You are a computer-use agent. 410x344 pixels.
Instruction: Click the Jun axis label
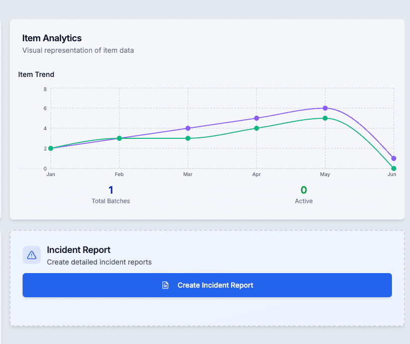pyautogui.click(x=392, y=174)
